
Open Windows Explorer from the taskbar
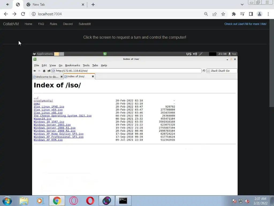[x=24, y=201]
